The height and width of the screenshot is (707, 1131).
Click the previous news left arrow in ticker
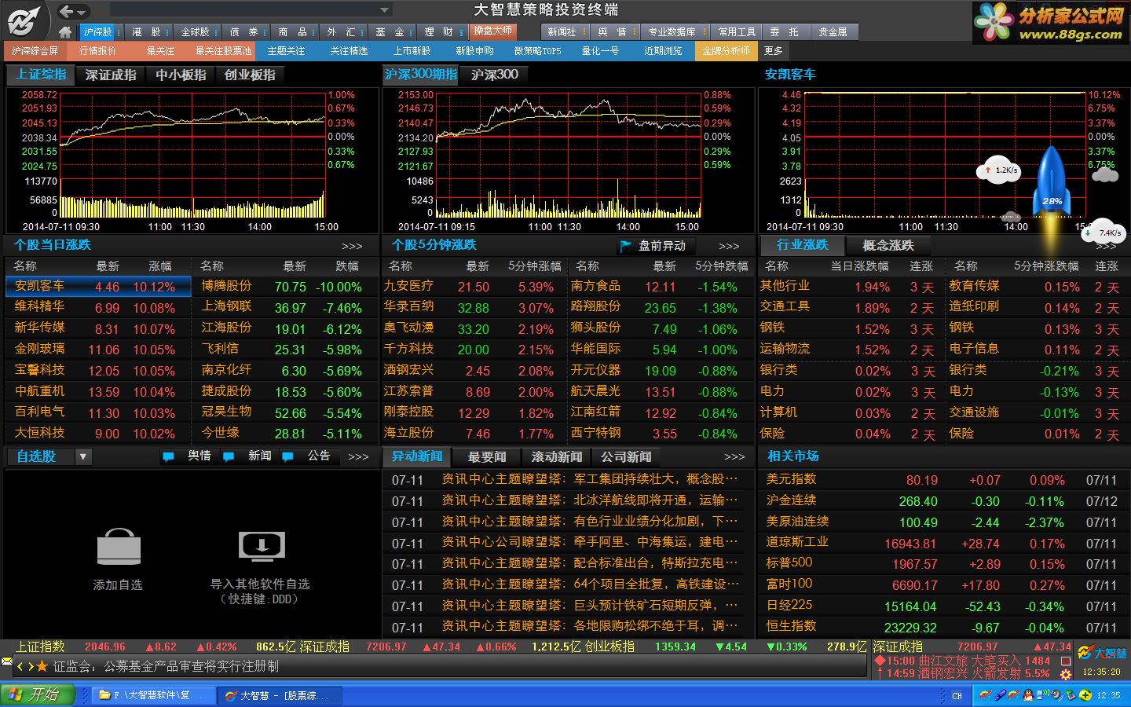pyautogui.click(x=20, y=666)
